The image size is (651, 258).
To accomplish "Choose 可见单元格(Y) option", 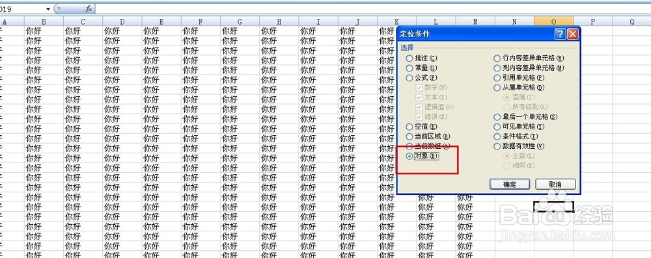I will (x=519, y=127).
